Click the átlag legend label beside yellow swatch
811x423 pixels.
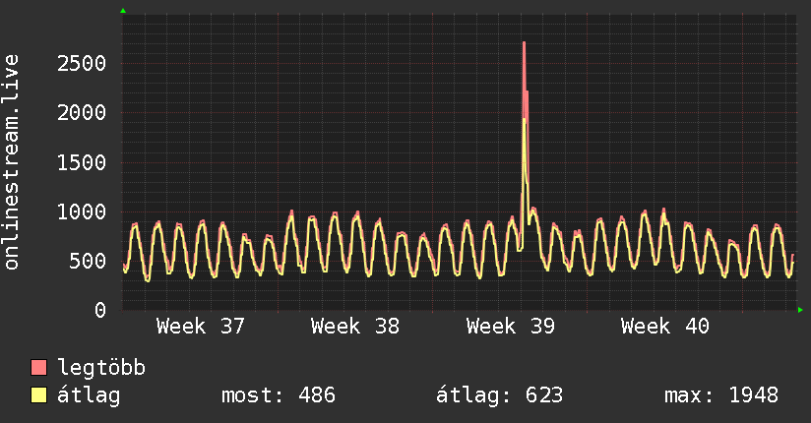pyautogui.click(x=89, y=395)
